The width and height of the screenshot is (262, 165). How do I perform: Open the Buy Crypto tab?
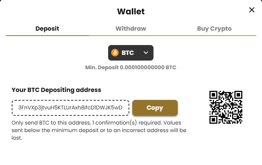tap(214, 28)
